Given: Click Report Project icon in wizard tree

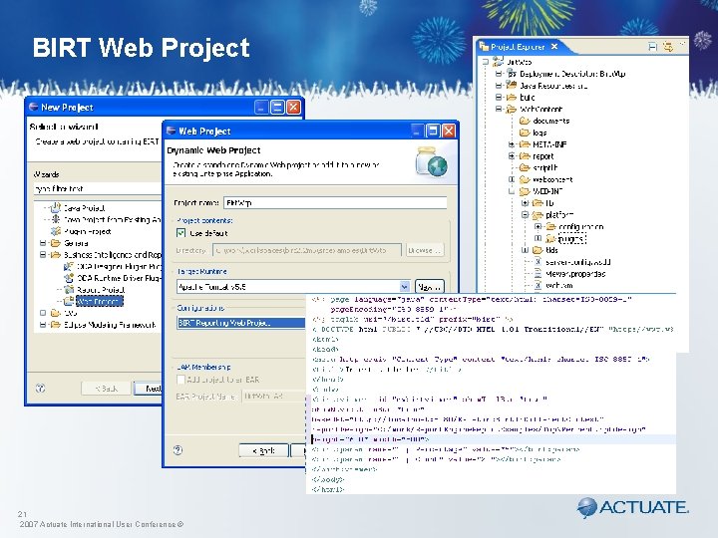Looking at the screenshot, I should [x=69, y=290].
